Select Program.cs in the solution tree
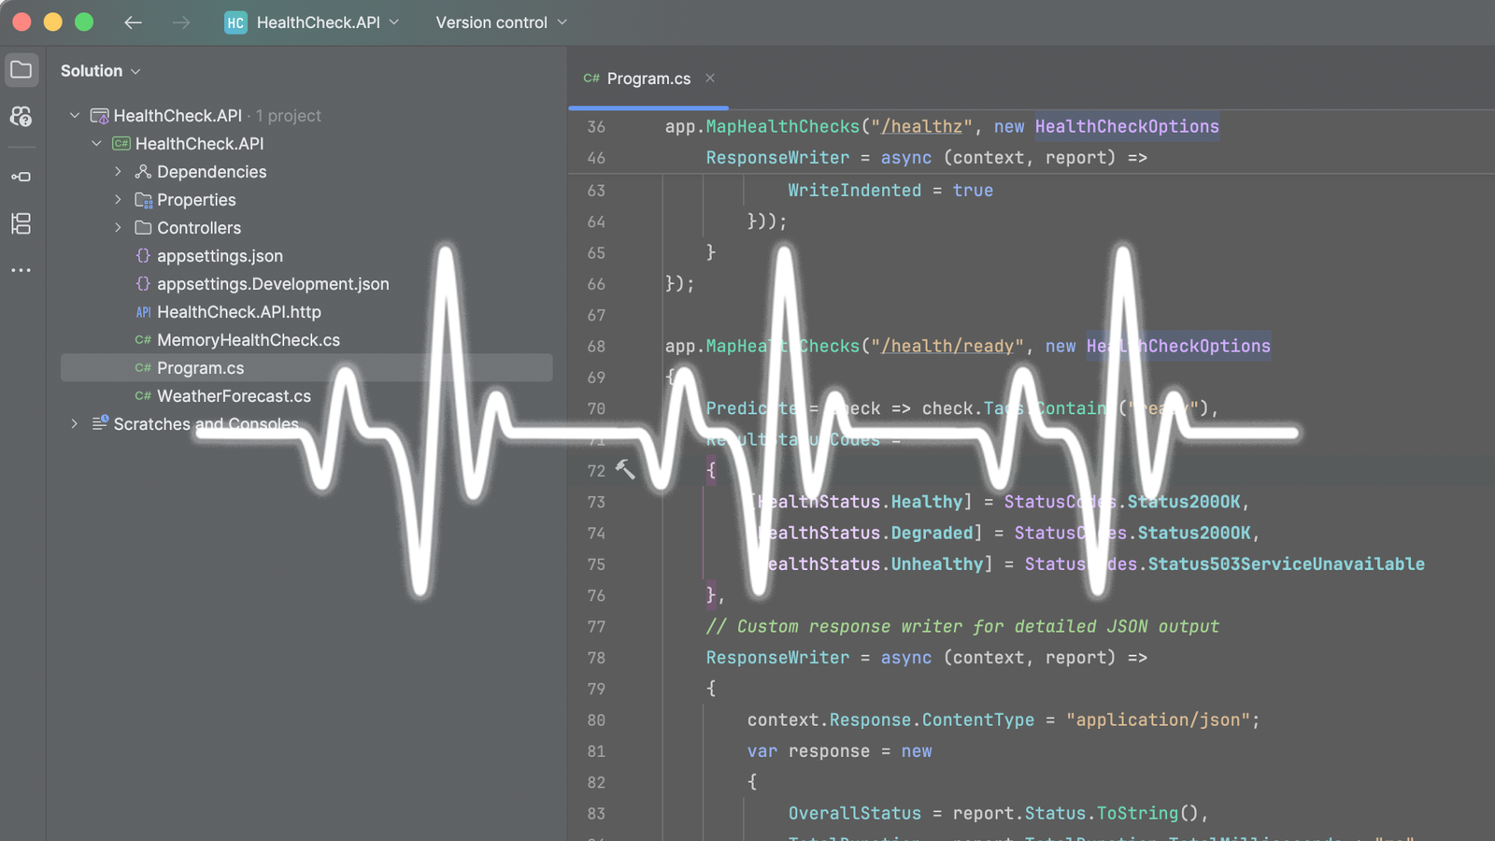The height and width of the screenshot is (841, 1495). click(306, 368)
